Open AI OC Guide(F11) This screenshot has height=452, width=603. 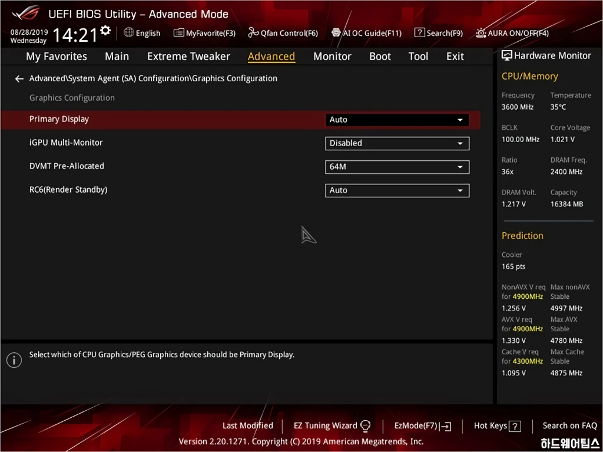[366, 33]
